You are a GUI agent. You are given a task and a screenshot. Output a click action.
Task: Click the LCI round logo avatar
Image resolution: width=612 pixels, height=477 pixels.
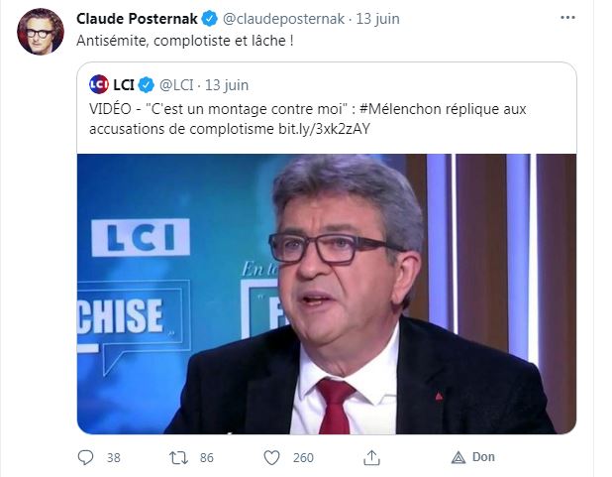tap(99, 84)
